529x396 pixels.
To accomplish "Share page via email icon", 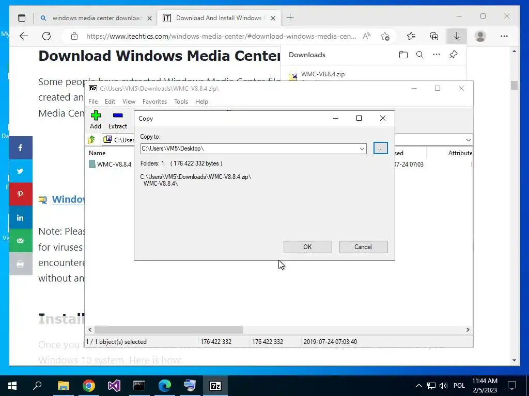I will 21,241.
